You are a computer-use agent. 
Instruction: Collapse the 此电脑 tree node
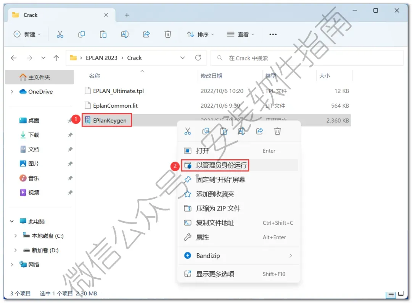coord(12,221)
